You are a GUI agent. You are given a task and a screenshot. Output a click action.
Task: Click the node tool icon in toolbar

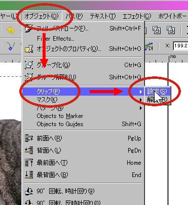point(11,47)
